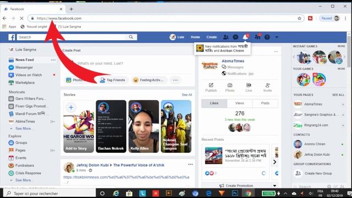Click the Facebook Search field

[x=71, y=37]
